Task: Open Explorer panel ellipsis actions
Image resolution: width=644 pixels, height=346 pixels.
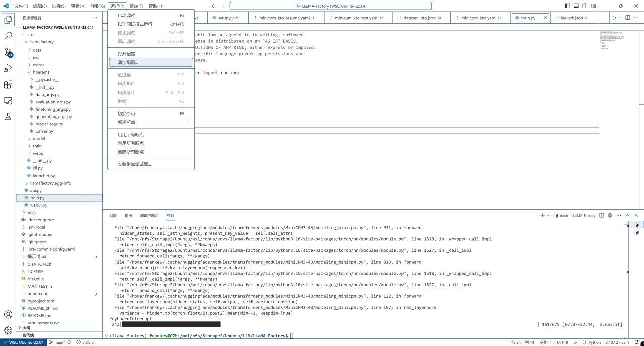Action: click(x=94, y=18)
